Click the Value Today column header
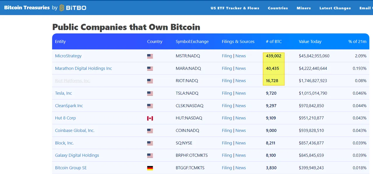Viewport: 373px width, 174px height. (310, 41)
